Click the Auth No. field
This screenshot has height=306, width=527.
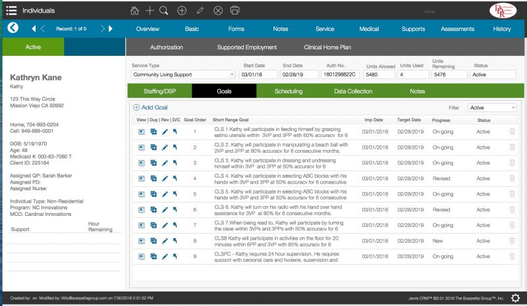pos(340,74)
